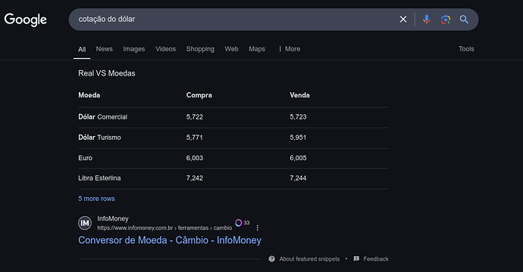
Task: Start voice search with microphone icon
Action: 426,20
